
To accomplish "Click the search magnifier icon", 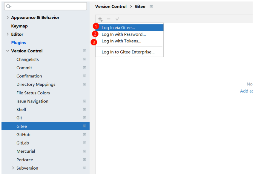I will [x=8, y=6].
